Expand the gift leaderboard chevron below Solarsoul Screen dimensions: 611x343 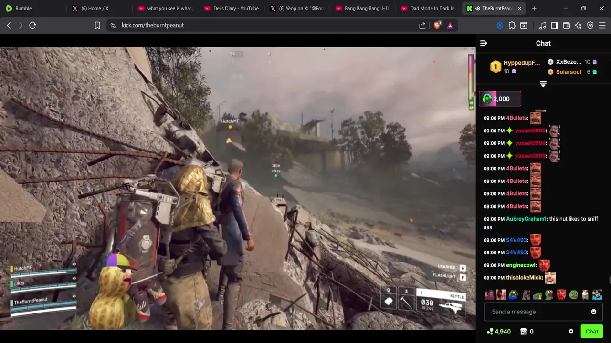[x=543, y=84]
